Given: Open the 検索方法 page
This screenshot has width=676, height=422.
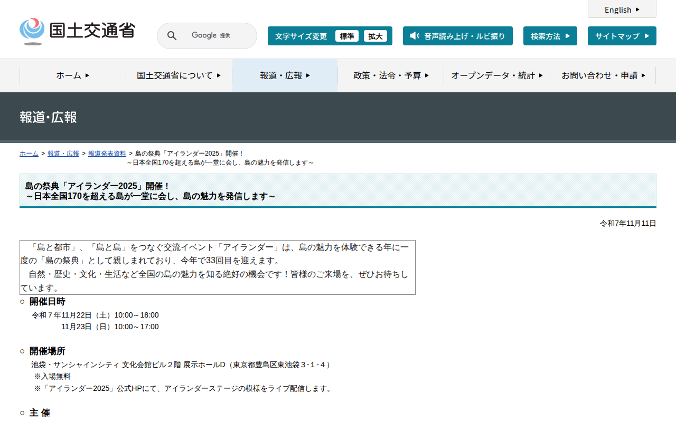Looking at the screenshot, I should pos(550,36).
